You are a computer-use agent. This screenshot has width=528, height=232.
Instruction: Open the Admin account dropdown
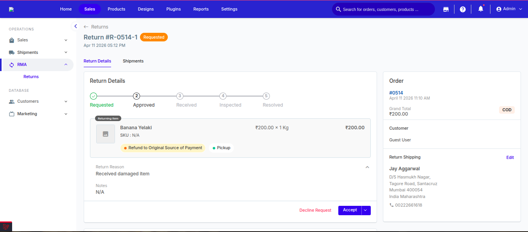click(509, 9)
